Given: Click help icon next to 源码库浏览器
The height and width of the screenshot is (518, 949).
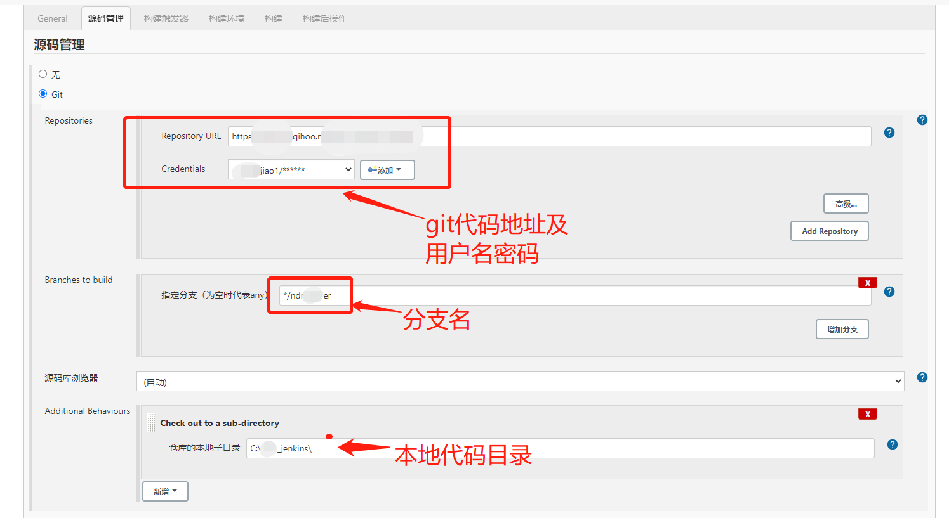Looking at the screenshot, I should pos(921,377).
